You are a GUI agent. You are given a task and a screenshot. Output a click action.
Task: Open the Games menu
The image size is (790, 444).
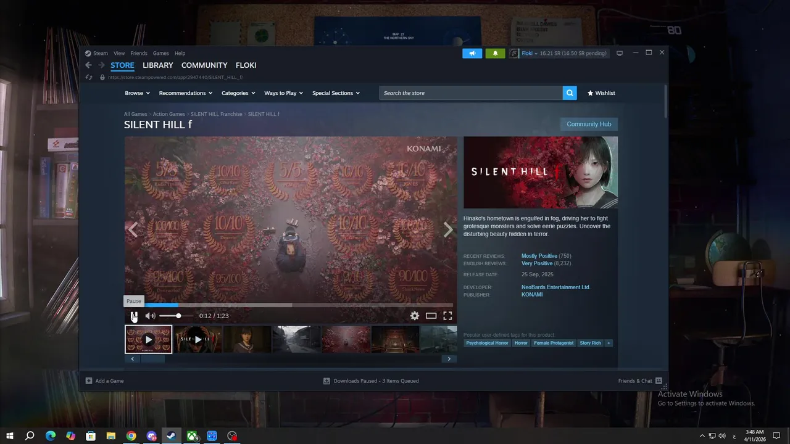pos(160,53)
